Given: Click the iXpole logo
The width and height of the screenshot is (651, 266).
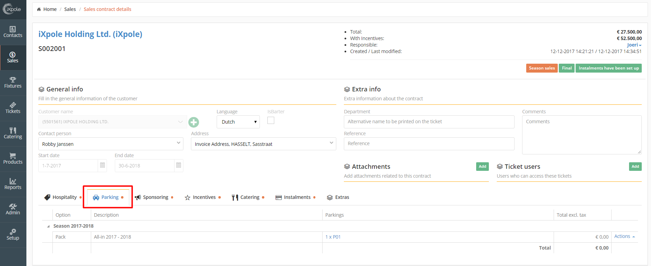Looking at the screenshot, I should point(12,9).
